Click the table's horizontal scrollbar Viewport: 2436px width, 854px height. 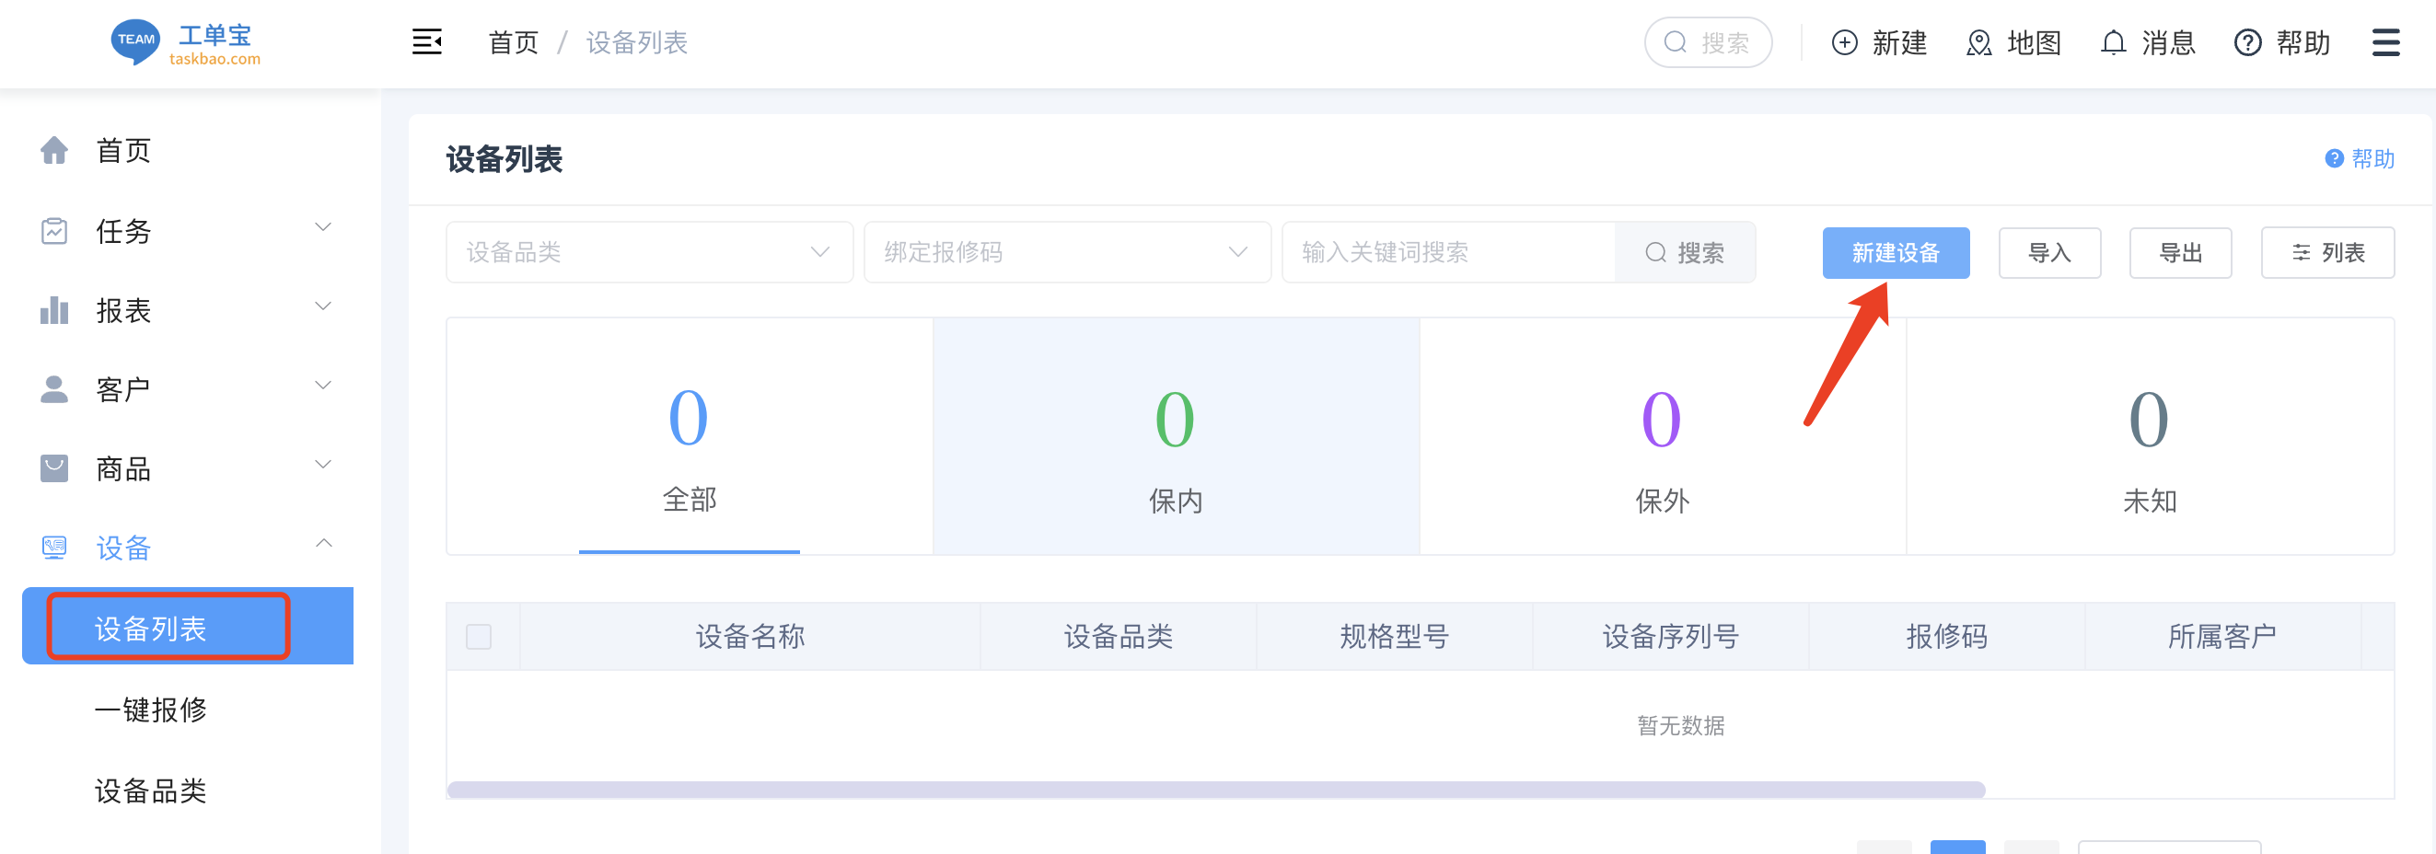click(x=1215, y=790)
